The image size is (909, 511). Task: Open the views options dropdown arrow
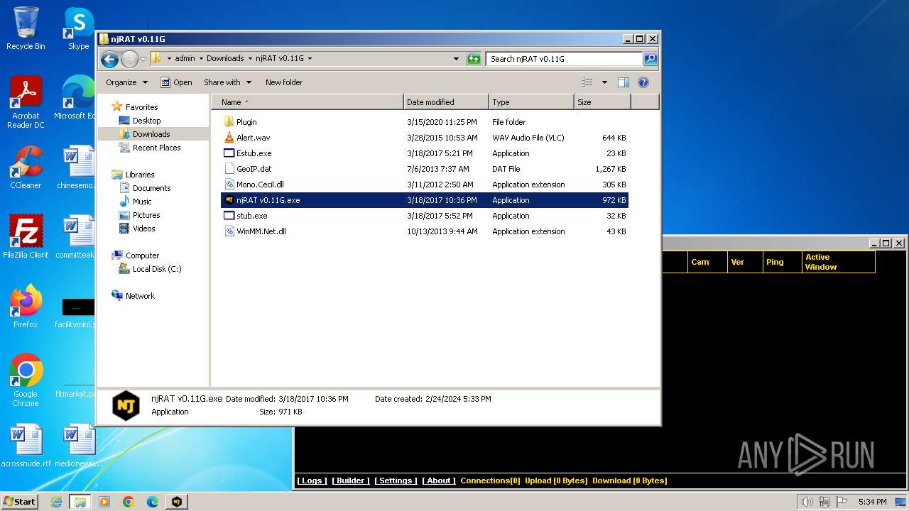click(604, 82)
